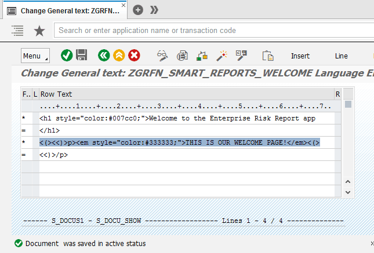Save the document with the floppy disk icon
The width and height of the screenshot is (374, 253).
[x=82, y=56]
